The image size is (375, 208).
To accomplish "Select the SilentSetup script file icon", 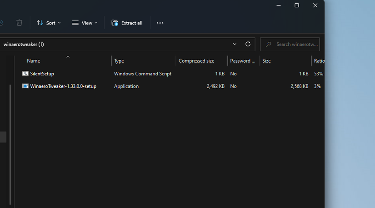I will (25, 74).
